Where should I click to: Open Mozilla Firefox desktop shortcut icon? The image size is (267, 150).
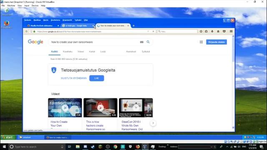[x=7, y=25]
